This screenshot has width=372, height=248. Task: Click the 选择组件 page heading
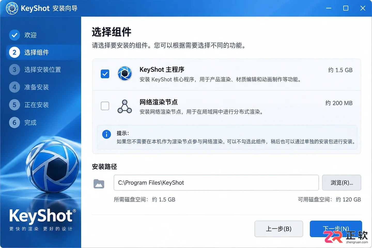112,32
